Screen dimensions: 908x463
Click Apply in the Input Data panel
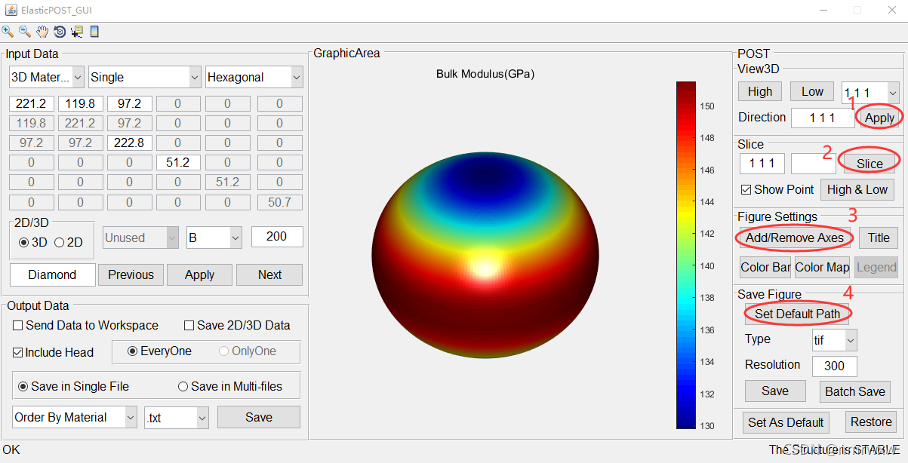199,275
